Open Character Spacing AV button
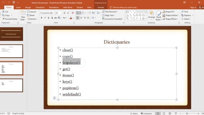Screen dimensions: 204x115 [60, 18]
